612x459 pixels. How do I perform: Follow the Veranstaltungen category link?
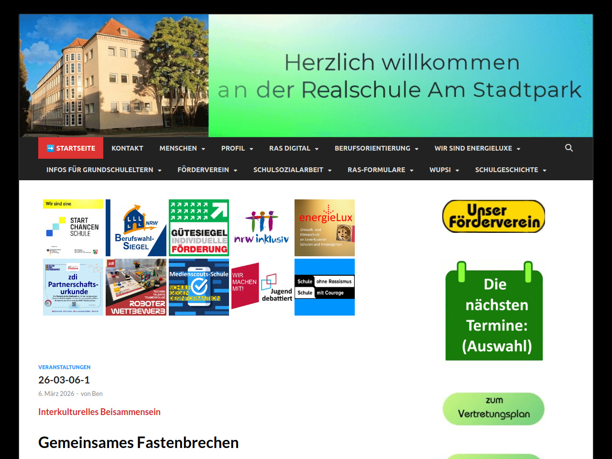point(65,367)
